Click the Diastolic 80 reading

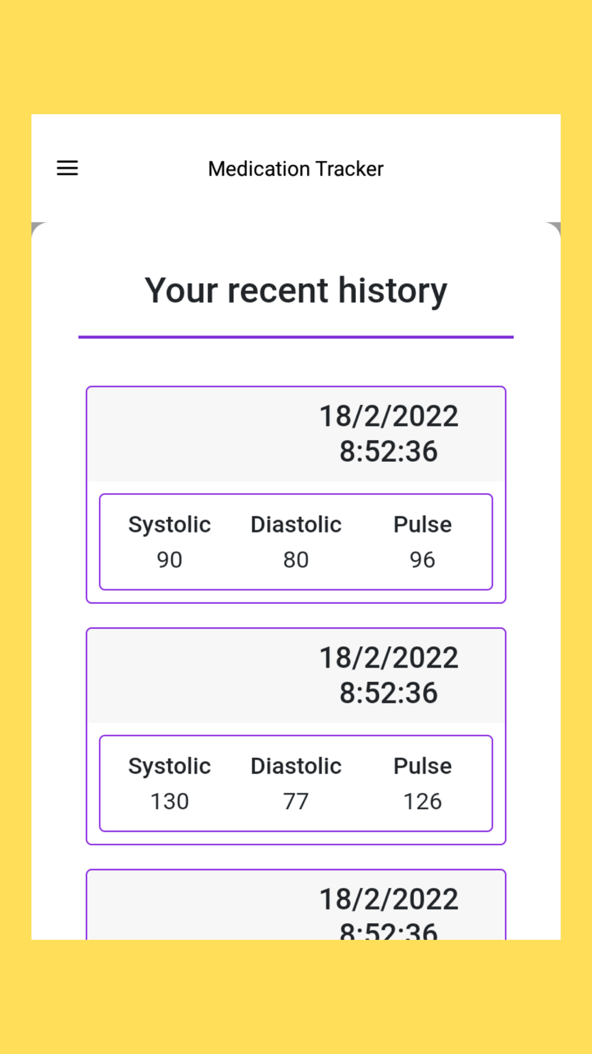296,560
